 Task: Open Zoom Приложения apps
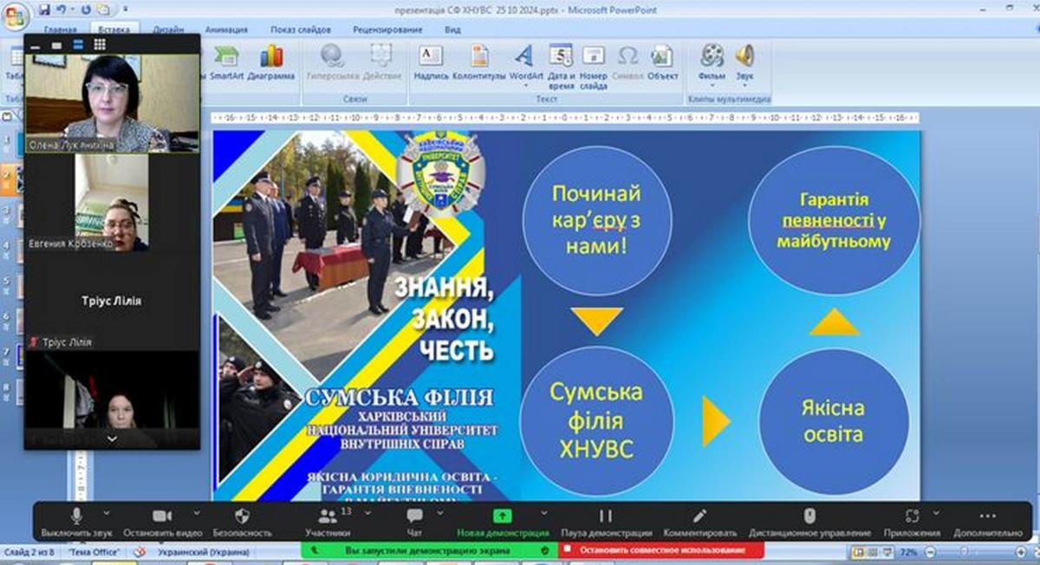point(912,523)
